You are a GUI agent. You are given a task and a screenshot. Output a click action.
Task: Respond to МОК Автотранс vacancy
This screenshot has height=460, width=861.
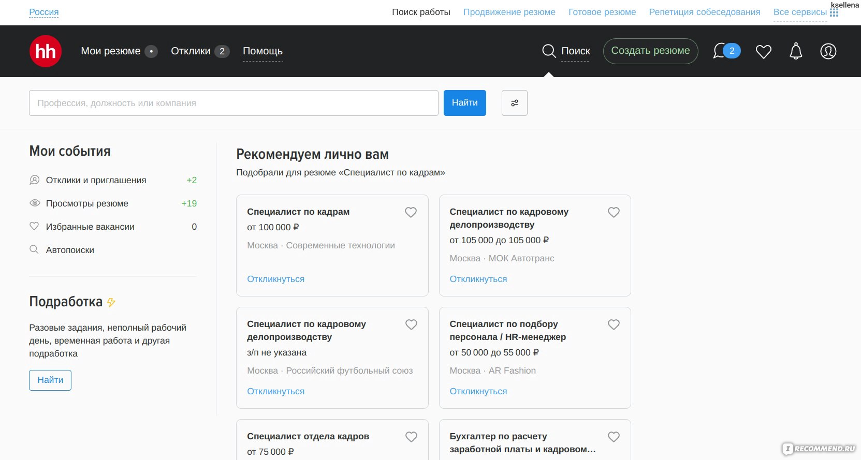pyautogui.click(x=478, y=279)
